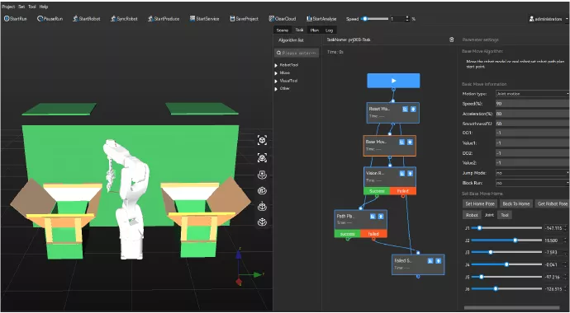Image resolution: width=570 pixels, height=313 pixels.
Task: Delete task using the trash icon
Action: click(x=452, y=40)
